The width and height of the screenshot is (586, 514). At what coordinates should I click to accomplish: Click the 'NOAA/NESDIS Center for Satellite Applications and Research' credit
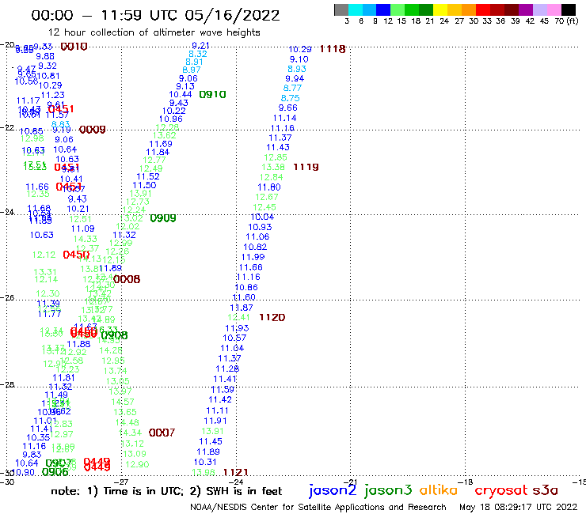coord(318,507)
